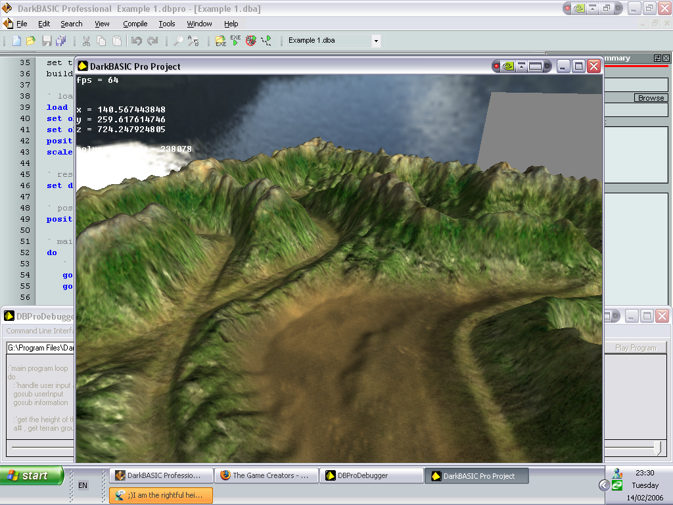Click the Make EXE folder icon
The image size is (673, 505).
pyautogui.click(x=221, y=41)
